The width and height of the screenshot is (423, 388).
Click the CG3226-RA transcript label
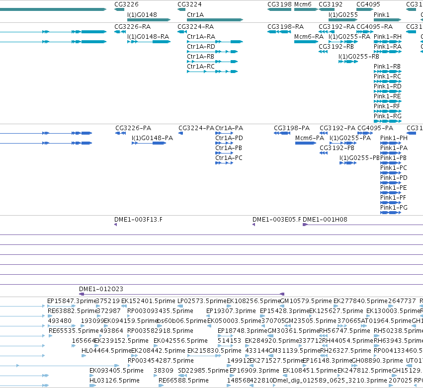(132, 27)
